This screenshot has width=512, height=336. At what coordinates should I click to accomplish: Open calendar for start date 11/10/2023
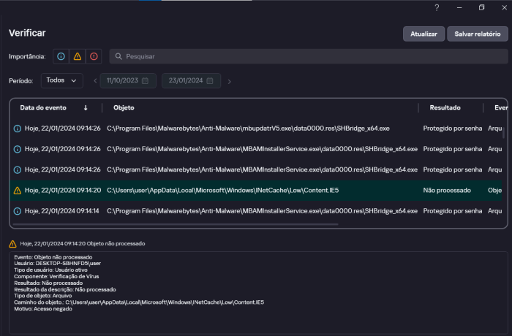(x=145, y=80)
